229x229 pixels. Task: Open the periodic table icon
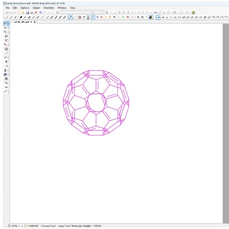click(150, 17)
